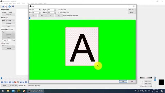Confirm the crop with OK
165x93 pixels.
point(123,81)
